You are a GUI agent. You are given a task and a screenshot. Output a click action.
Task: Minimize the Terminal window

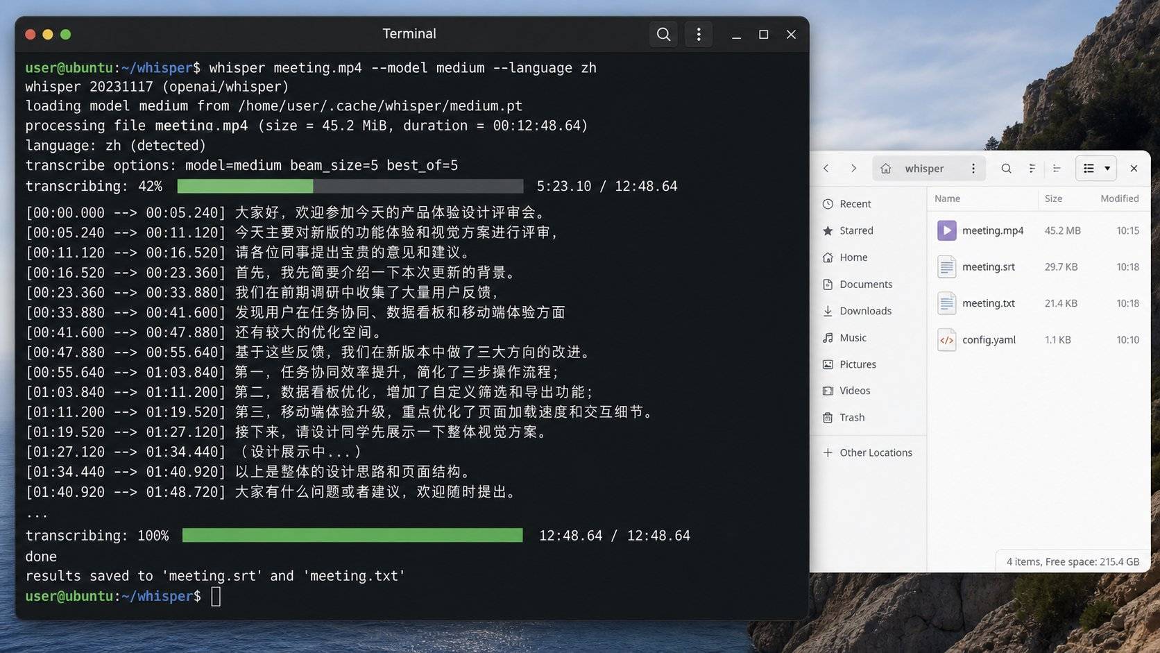point(736,34)
